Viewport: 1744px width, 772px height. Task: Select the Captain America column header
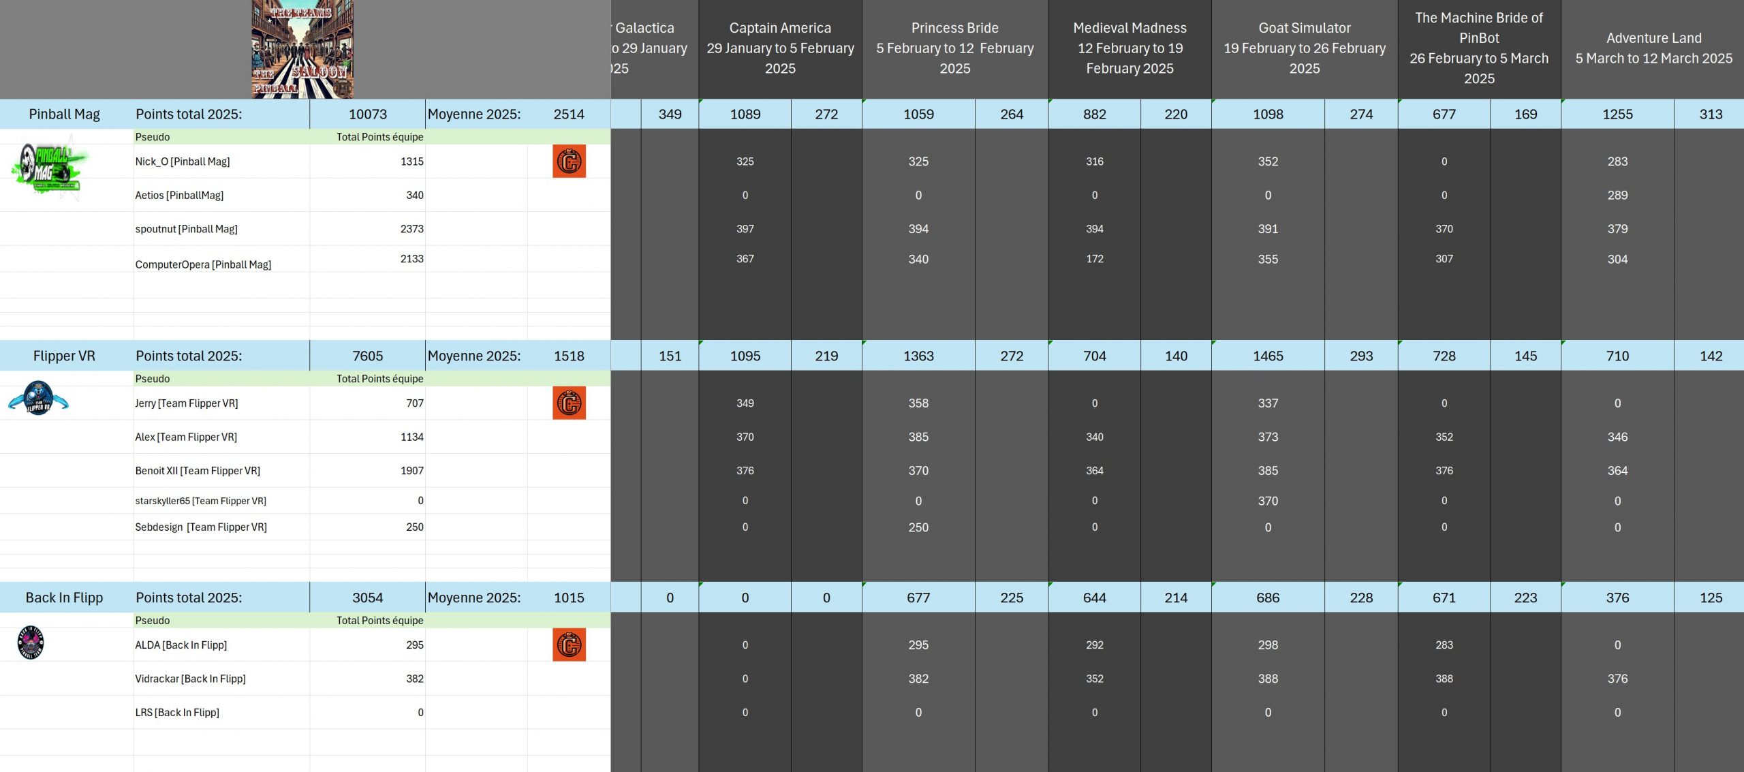[x=780, y=48]
